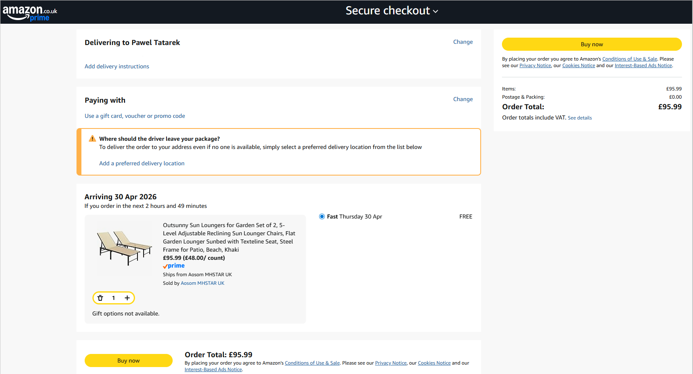Image resolution: width=693 pixels, height=374 pixels.
Task: Click the FREE delivery price label
Action: [x=466, y=216]
